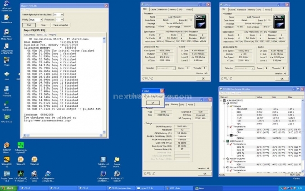Open the About...(A) menu in Super PI
The height and width of the screenshot is (191, 305).
42,35
